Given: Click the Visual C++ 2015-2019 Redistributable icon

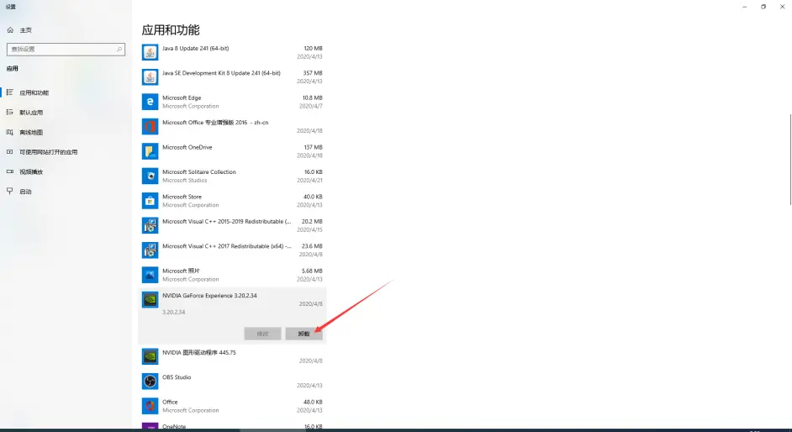Looking at the screenshot, I should point(150,225).
